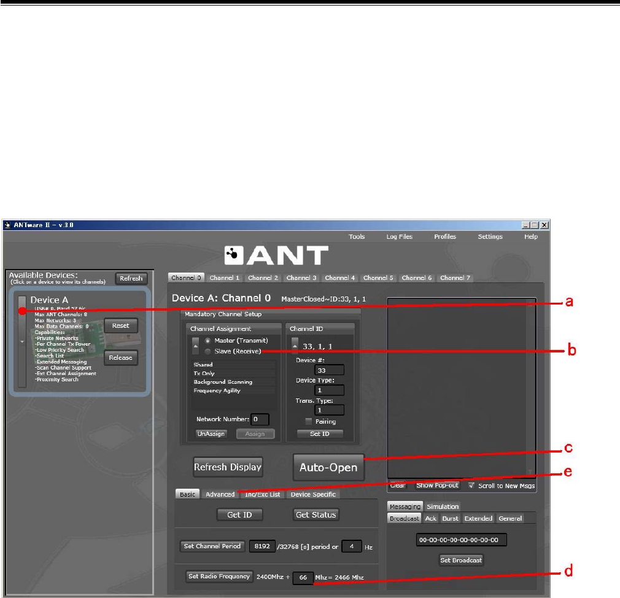Open the Inc/Exc List tab
This screenshot has width=620, height=598.
[x=262, y=494]
